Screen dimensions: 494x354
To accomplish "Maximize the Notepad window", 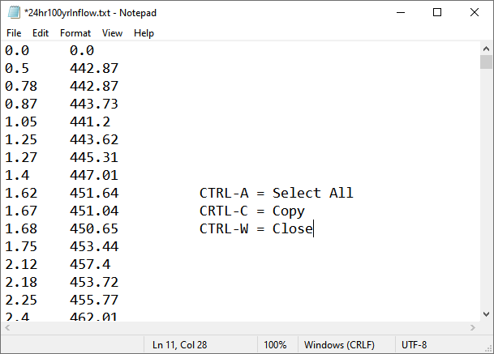I will pos(437,12).
